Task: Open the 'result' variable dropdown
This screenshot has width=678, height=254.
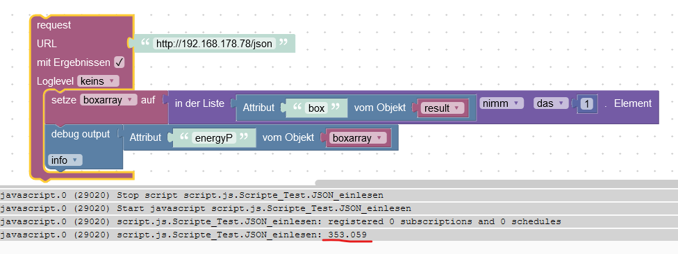Action: coord(442,108)
